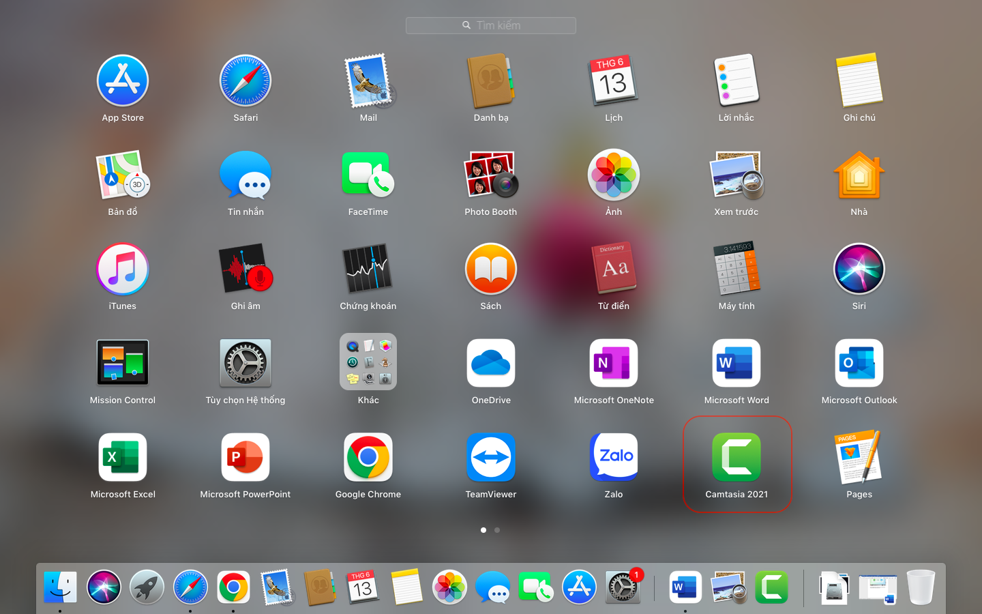Open the Trash in the Dock
982x614 pixels.
tap(921, 587)
